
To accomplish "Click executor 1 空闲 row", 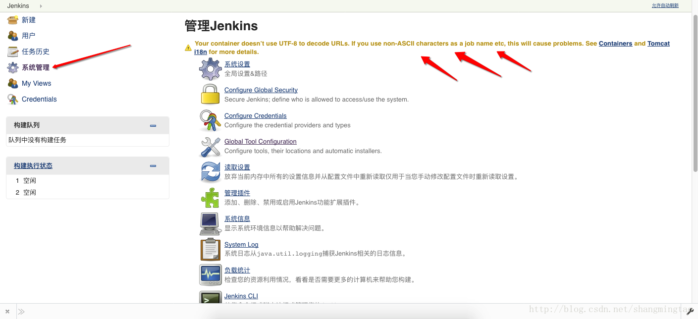I will pyautogui.click(x=88, y=181).
